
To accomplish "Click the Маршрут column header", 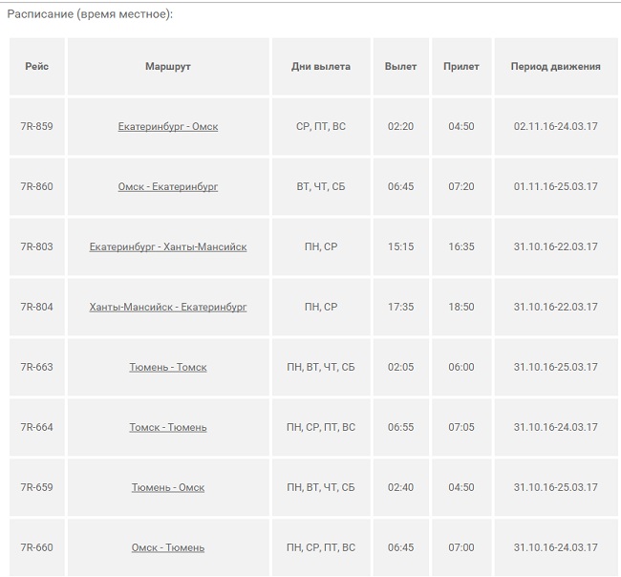I will point(168,67).
